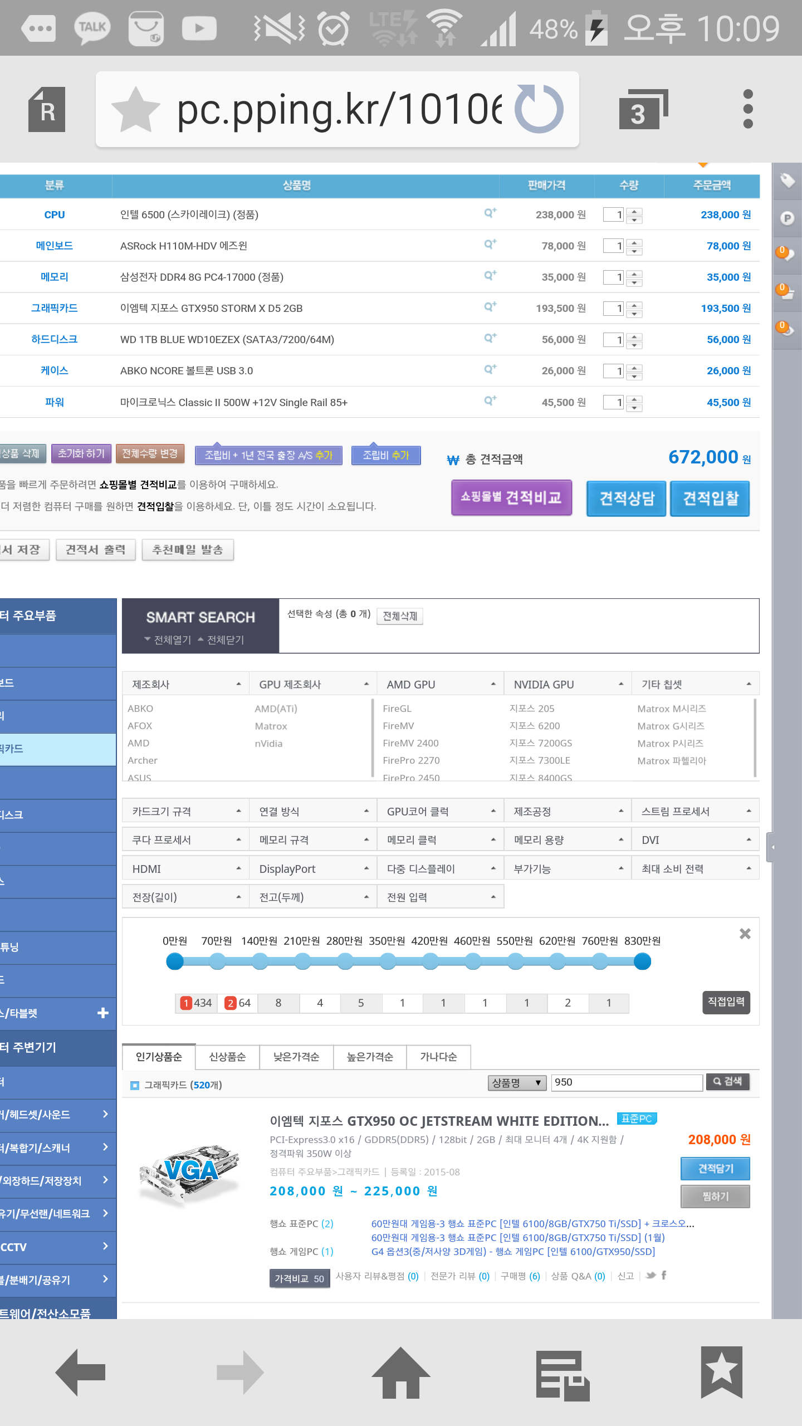Viewport: 802px width, 1426px height.
Task: Open the 상품명 search type dropdown
Action: pos(516,1082)
